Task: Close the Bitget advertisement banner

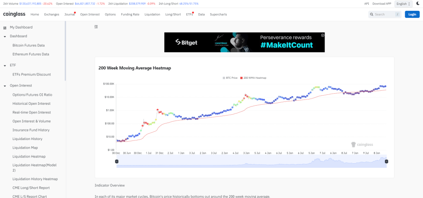Action: click(323, 35)
